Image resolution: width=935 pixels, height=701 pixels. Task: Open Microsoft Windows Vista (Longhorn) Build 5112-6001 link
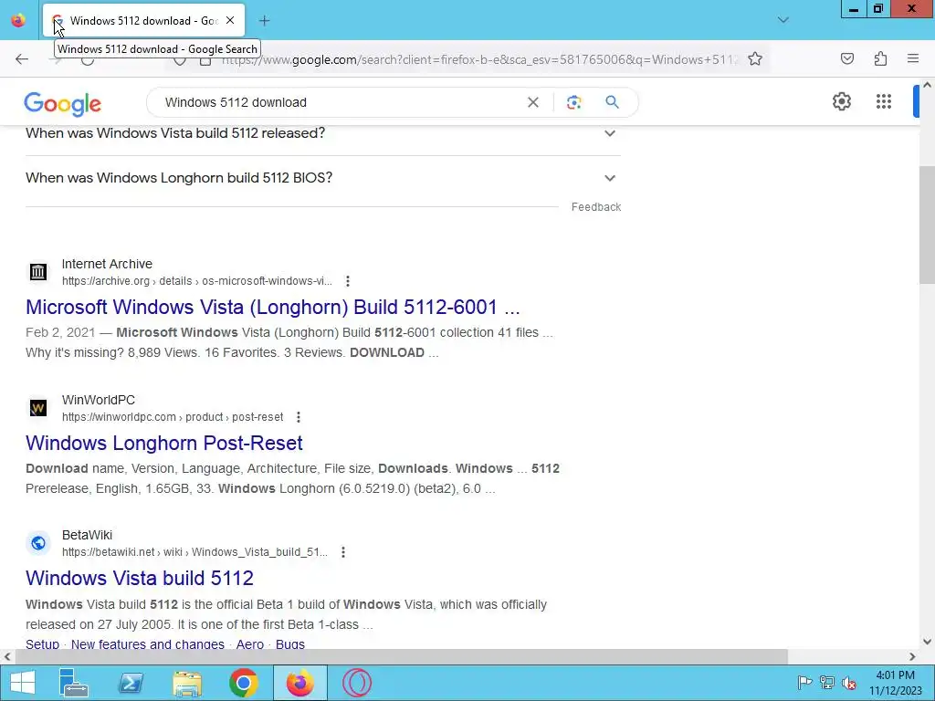pyautogui.click(x=272, y=307)
